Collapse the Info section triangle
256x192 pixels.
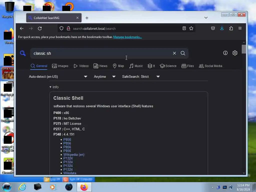click(50, 87)
